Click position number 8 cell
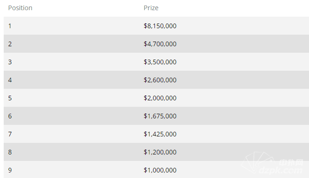This screenshot has height=178, width=309. 10,152
